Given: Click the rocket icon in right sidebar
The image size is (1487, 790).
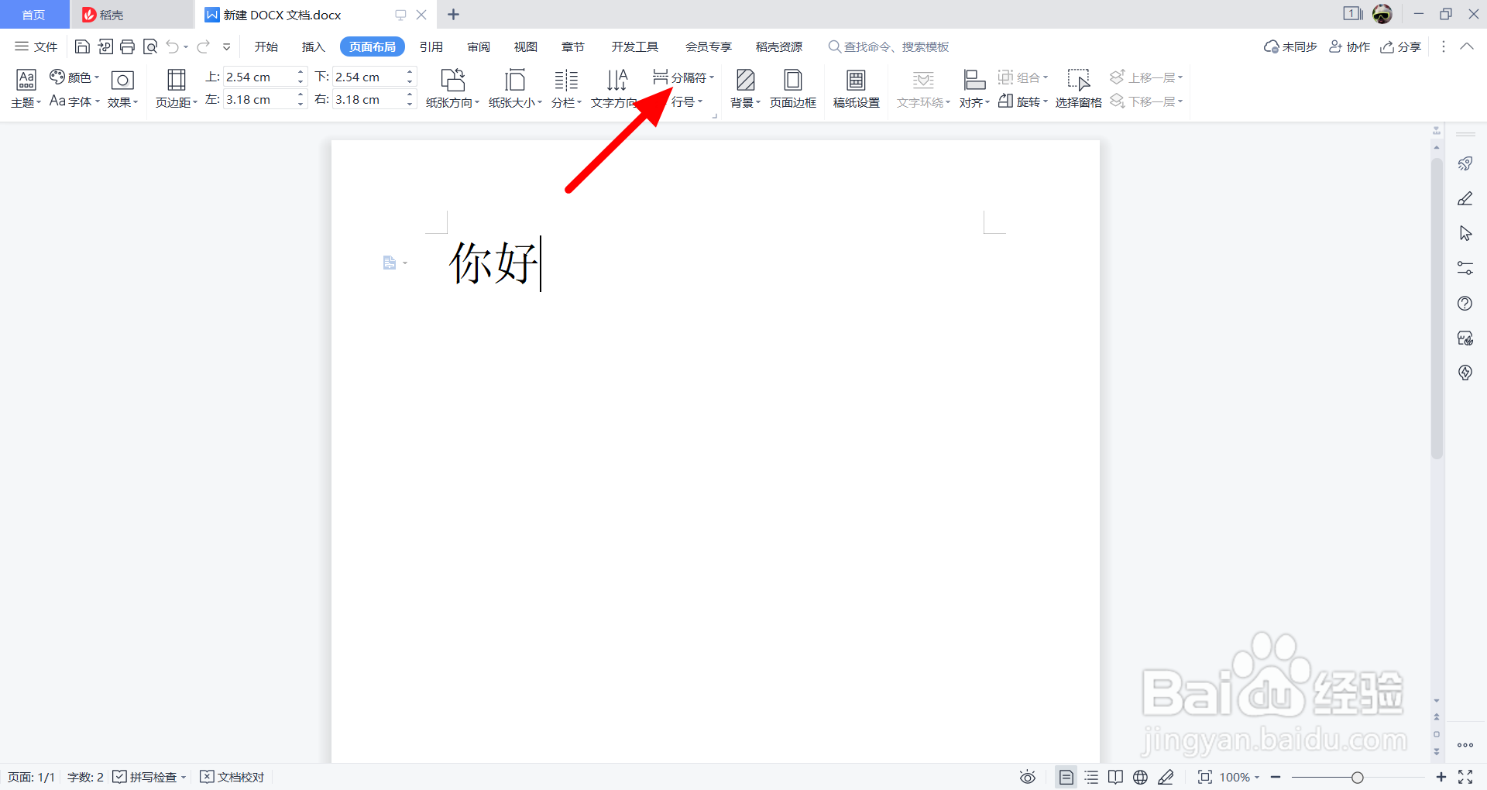Looking at the screenshot, I should click(1465, 163).
